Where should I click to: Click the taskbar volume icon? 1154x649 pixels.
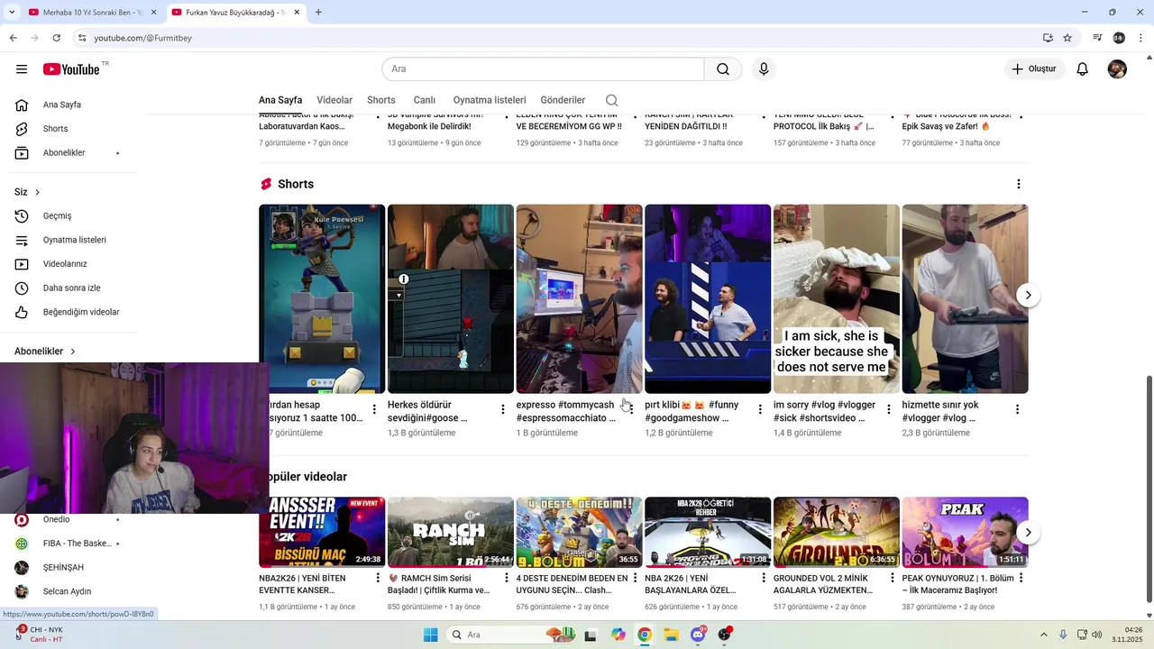tap(1097, 635)
